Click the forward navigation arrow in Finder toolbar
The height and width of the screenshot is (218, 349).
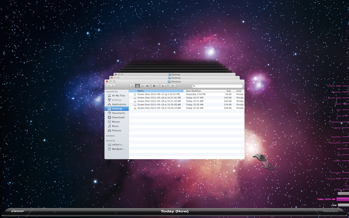tap(113, 86)
